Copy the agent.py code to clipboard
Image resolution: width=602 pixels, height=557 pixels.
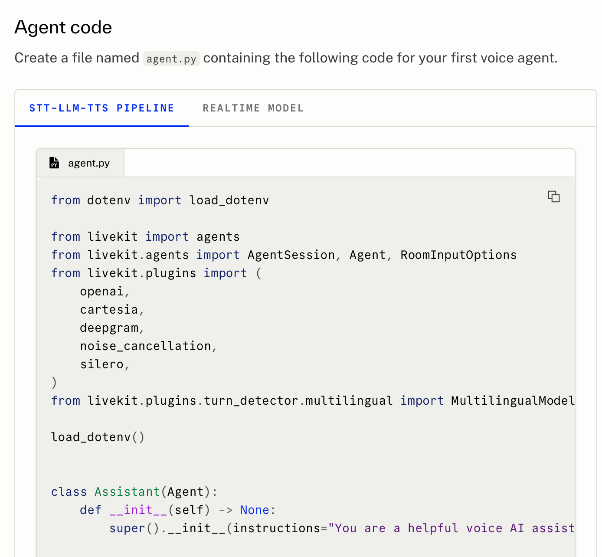pyautogui.click(x=553, y=197)
